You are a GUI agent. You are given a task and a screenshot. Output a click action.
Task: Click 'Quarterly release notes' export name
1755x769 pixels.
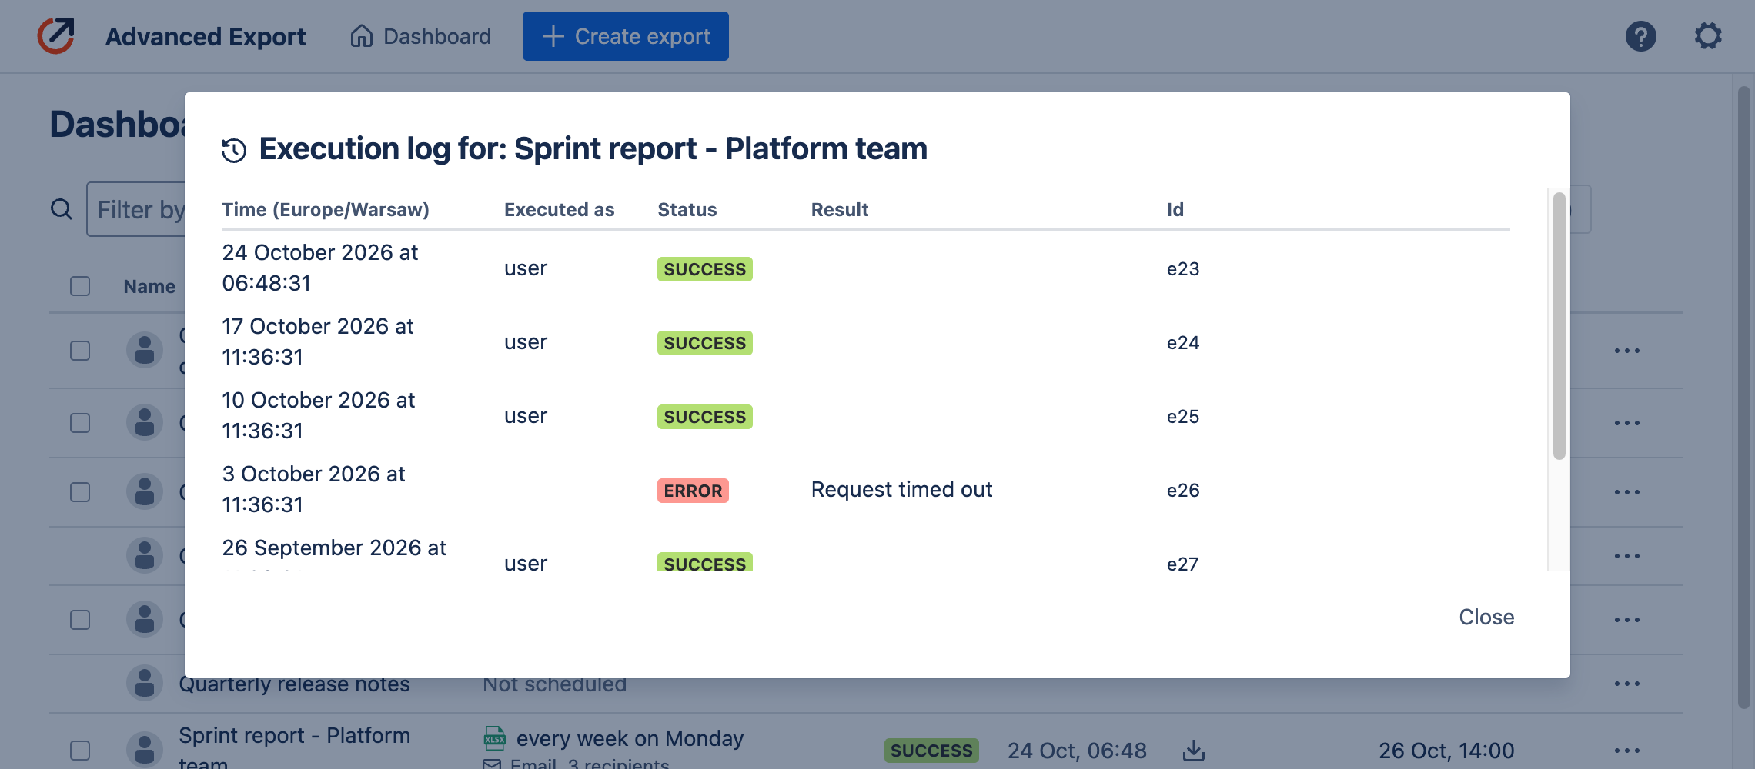[x=294, y=684]
